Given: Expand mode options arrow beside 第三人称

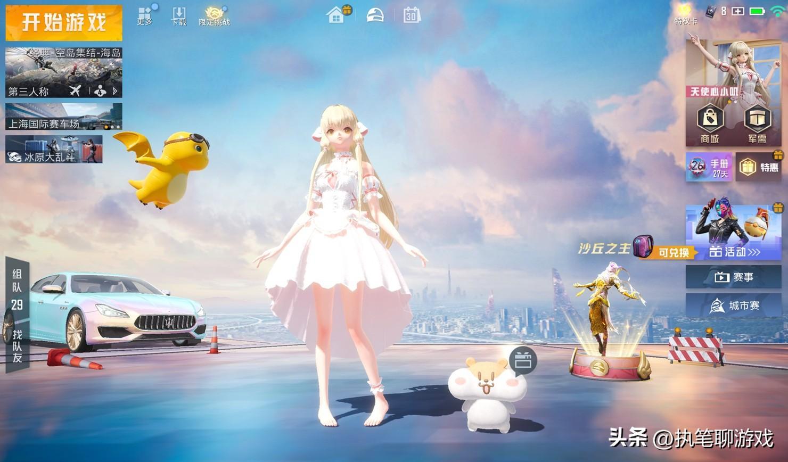Looking at the screenshot, I should [x=114, y=92].
